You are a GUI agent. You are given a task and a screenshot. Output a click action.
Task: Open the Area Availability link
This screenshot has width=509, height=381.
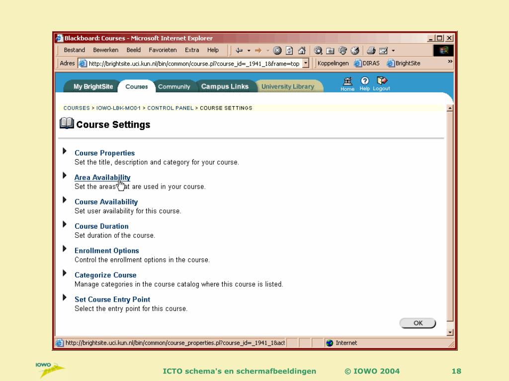click(102, 178)
